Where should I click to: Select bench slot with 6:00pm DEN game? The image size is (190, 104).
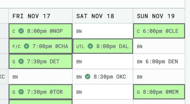159,61
